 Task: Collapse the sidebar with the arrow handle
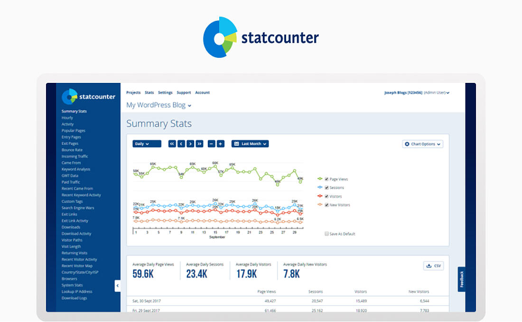(x=118, y=286)
